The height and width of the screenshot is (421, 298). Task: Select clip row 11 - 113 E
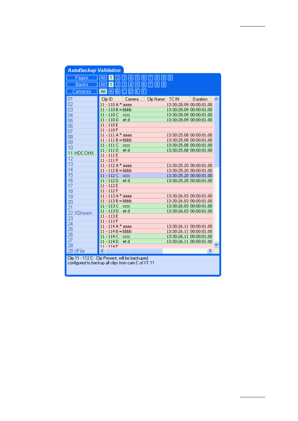(x=156, y=216)
